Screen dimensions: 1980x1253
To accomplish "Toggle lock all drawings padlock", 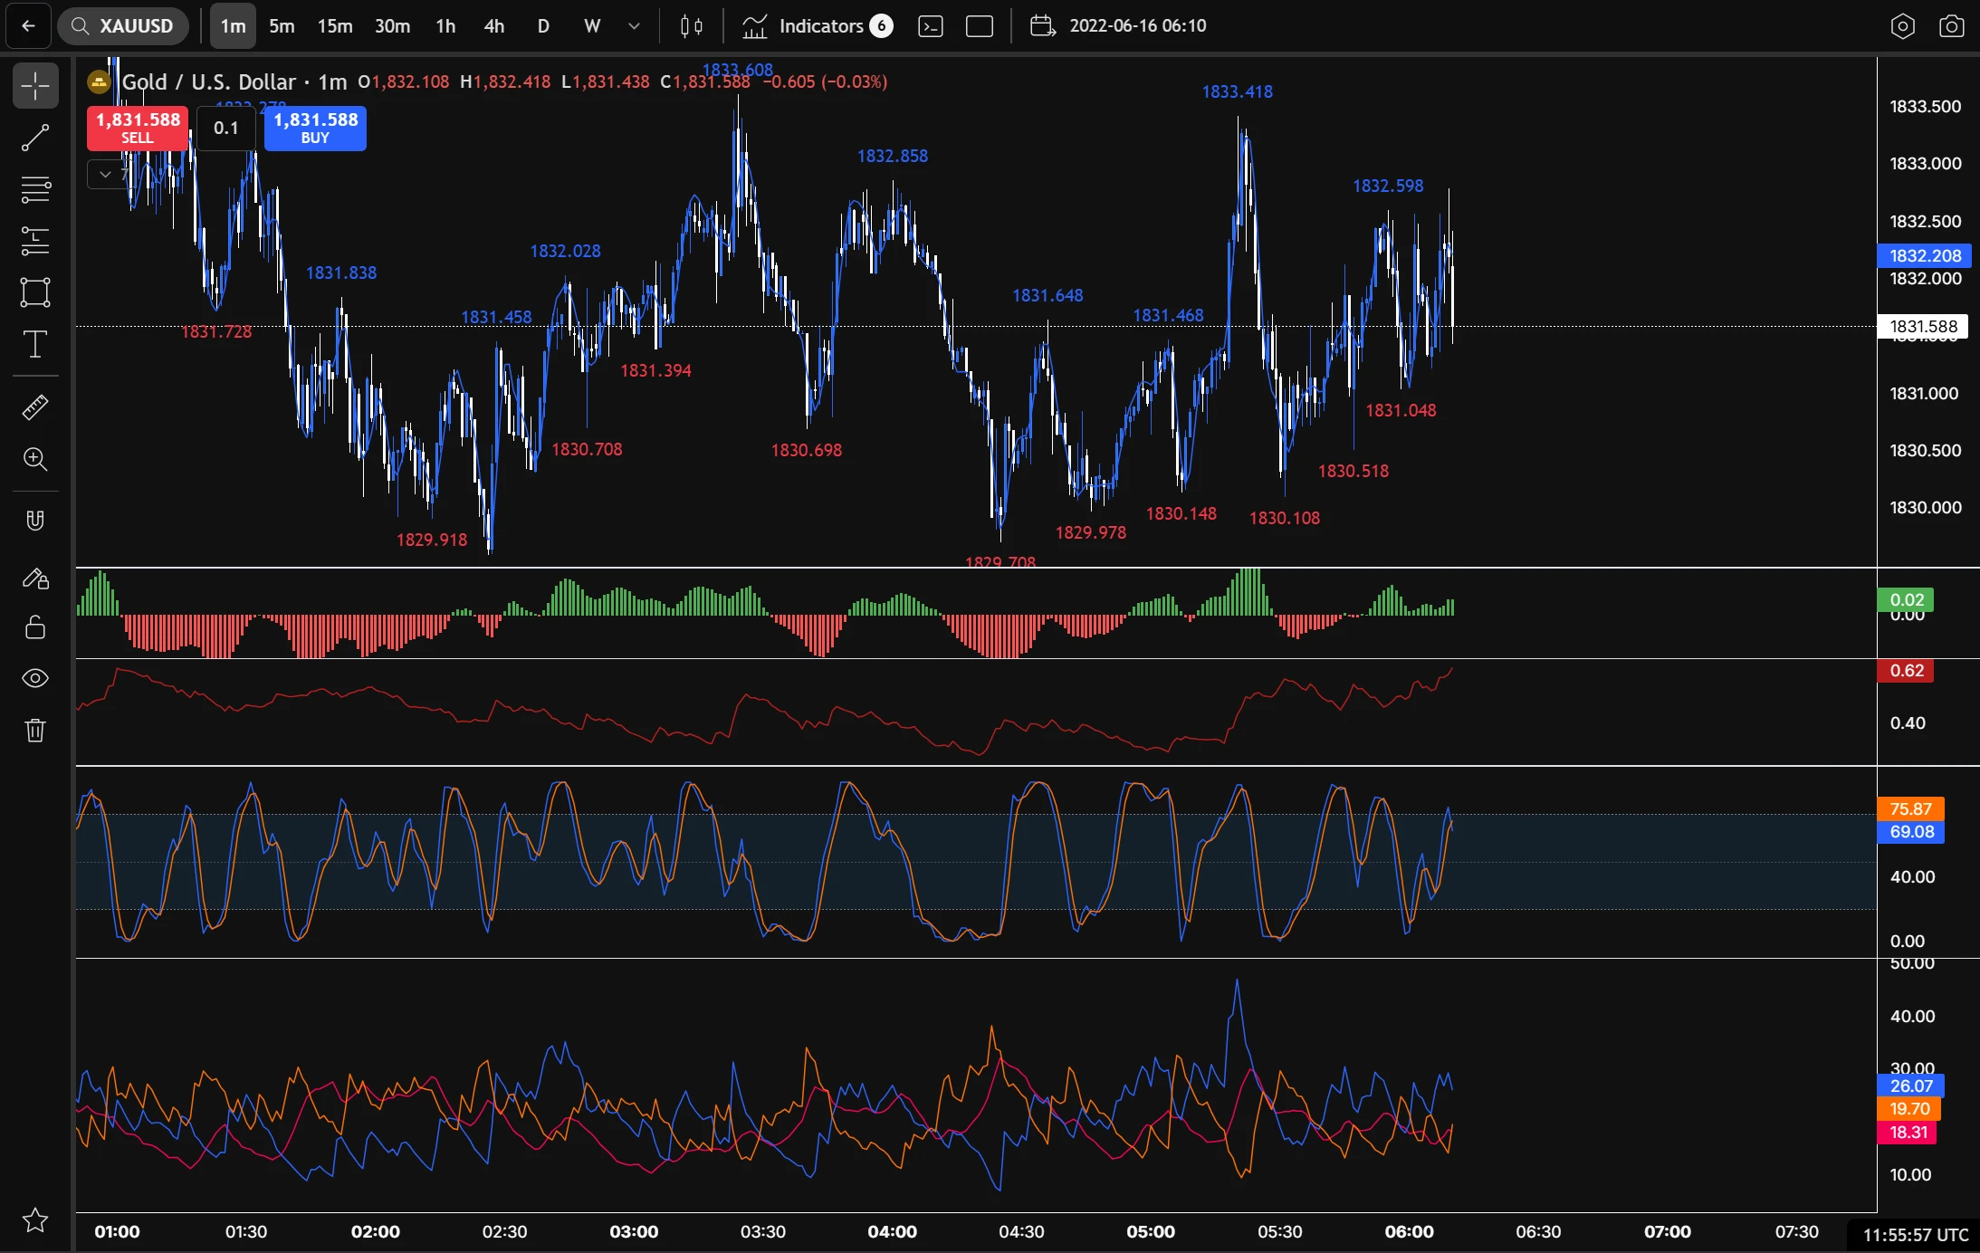I will coord(35,627).
